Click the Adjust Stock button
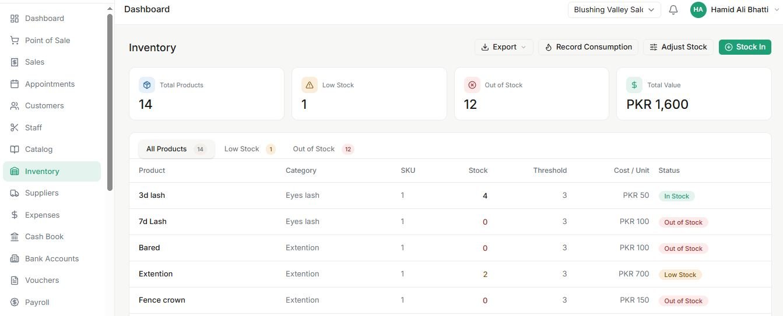Image resolution: width=783 pixels, height=316 pixels. pyautogui.click(x=679, y=47)
